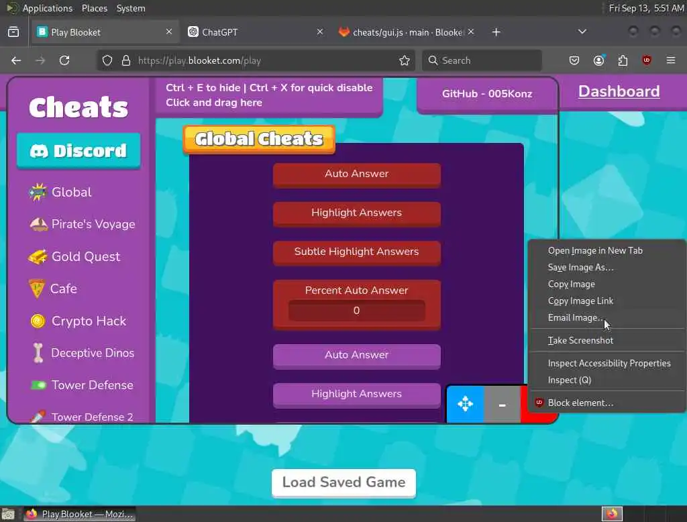Close the Play Blooket tab

point(168,32)
